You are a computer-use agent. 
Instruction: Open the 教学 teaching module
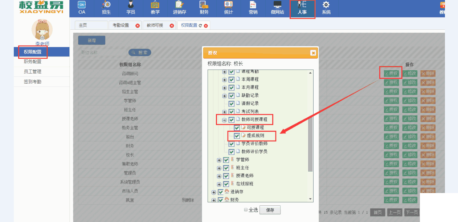(155, 8)
